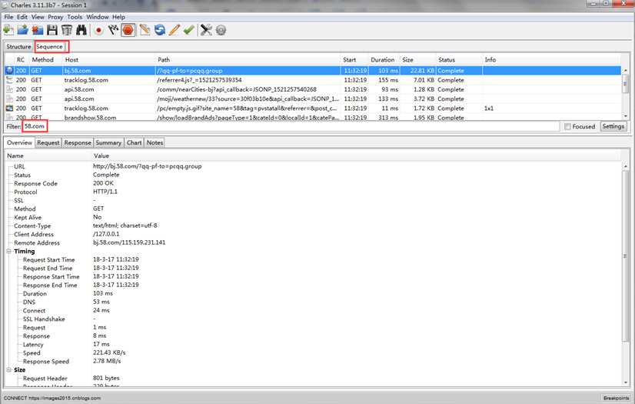Click the Edit request pencil icon
This screenshot has width=635, height=404.
tap(175, 30)
